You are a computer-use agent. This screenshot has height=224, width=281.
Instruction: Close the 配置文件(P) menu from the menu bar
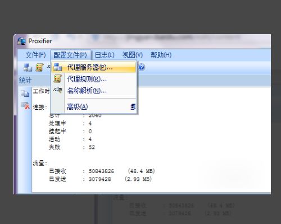(x=70, y=55)
